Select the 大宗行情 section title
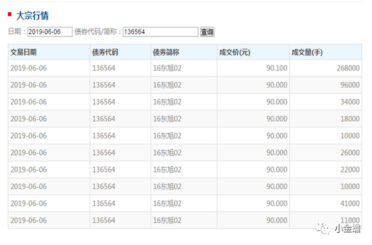Viewport: 372px width, 245px height. 32,16
